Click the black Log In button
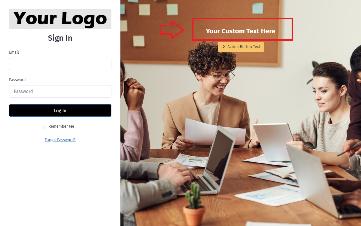 pyautogui.click(x=60, y=110)
